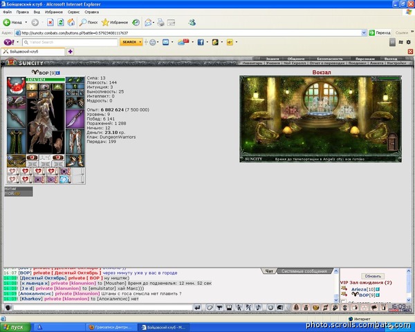415x332 pixels.
Task: Click the floppy disk save chat icon
Action: coord(229,308)
